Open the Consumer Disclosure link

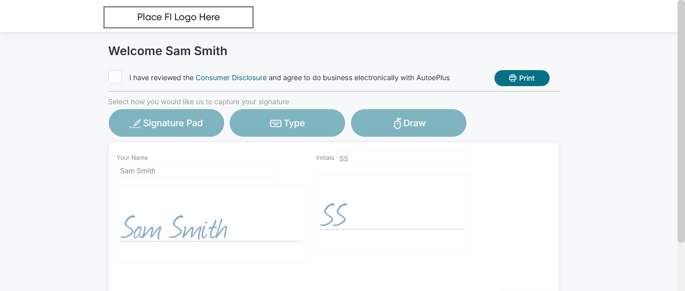tap(231, 78)
